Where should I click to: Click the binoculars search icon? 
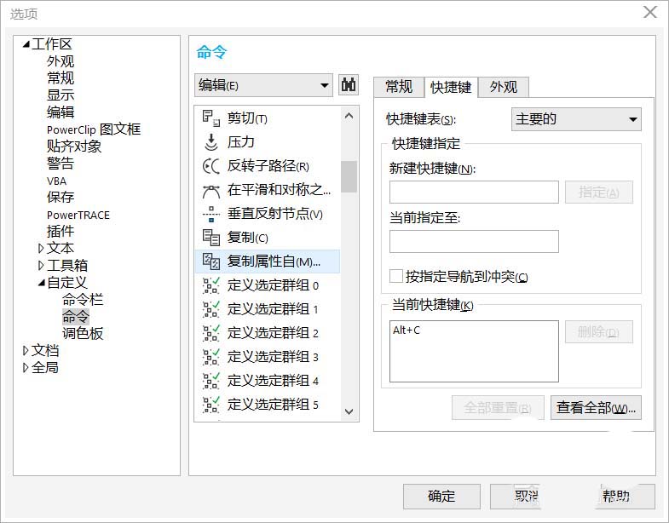point(349,84)
